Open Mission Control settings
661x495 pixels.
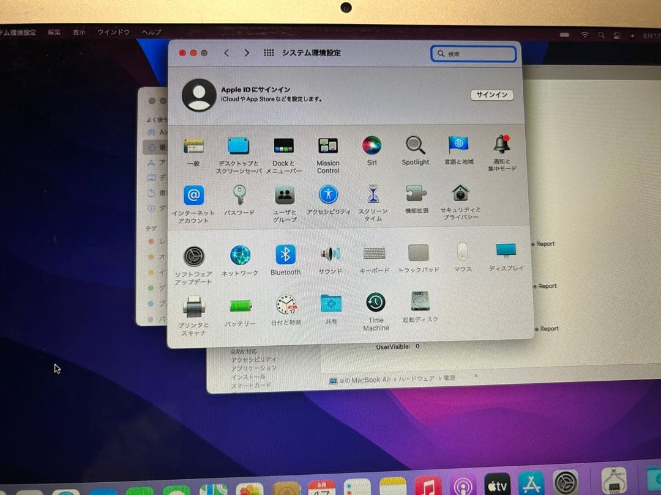tap(328, 147)
